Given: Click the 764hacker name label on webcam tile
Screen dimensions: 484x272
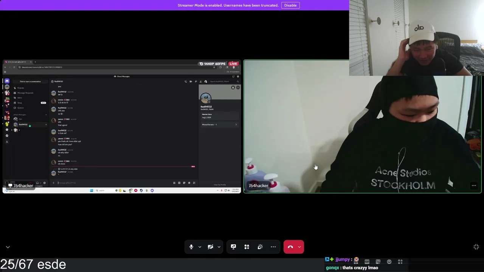Looking at the screenshot, I should (x=258, y=185).
